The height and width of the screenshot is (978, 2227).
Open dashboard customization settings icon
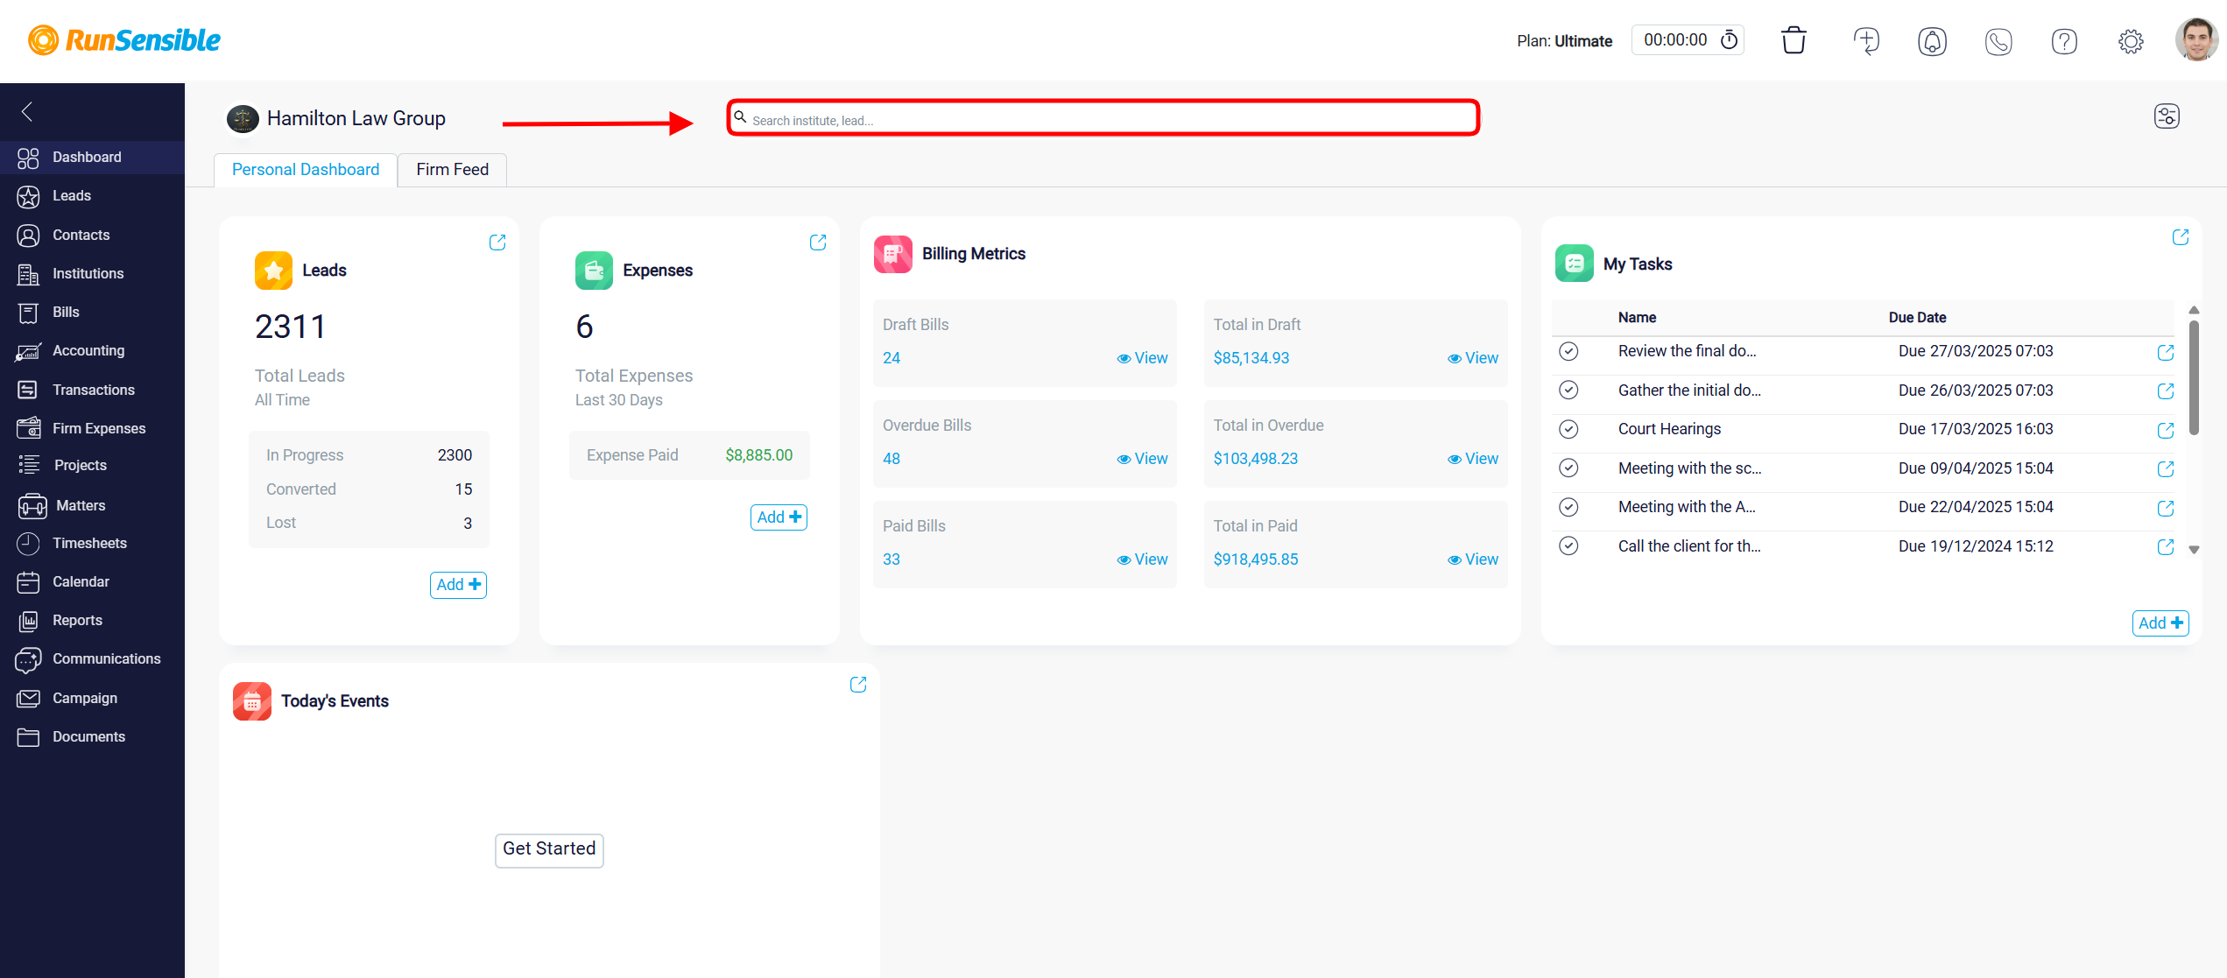2167,116
